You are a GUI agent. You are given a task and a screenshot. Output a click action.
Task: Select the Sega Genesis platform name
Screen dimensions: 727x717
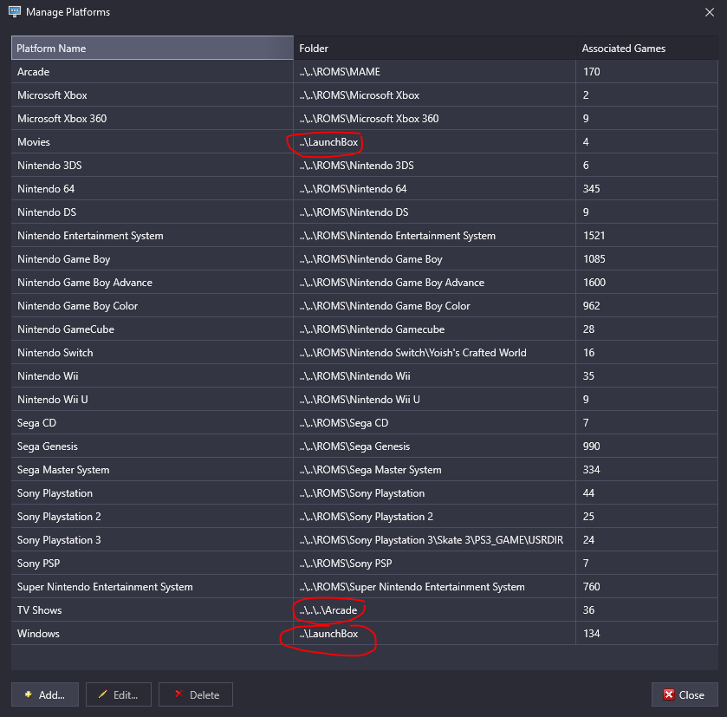(48, 446)
